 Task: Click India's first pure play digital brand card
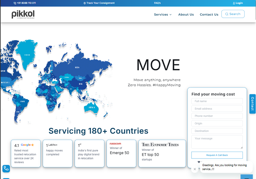[x=89, y=154]
